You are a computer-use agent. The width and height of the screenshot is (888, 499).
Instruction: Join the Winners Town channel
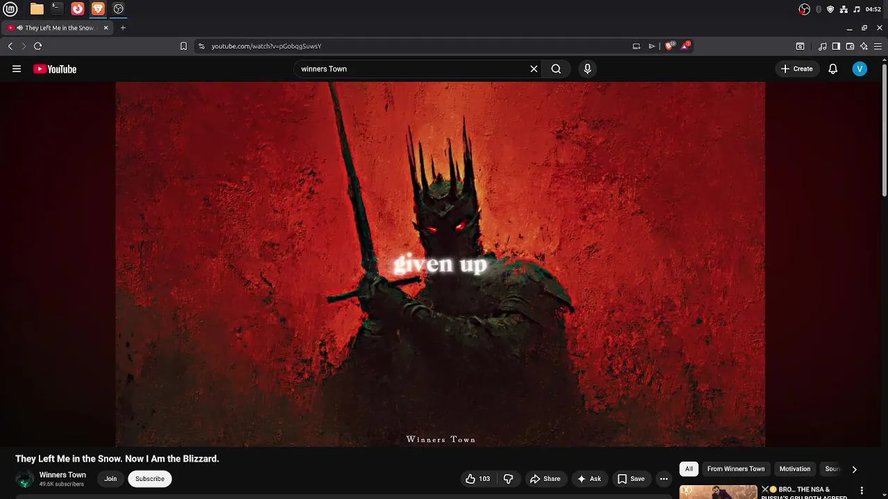[x=110, y=479]
